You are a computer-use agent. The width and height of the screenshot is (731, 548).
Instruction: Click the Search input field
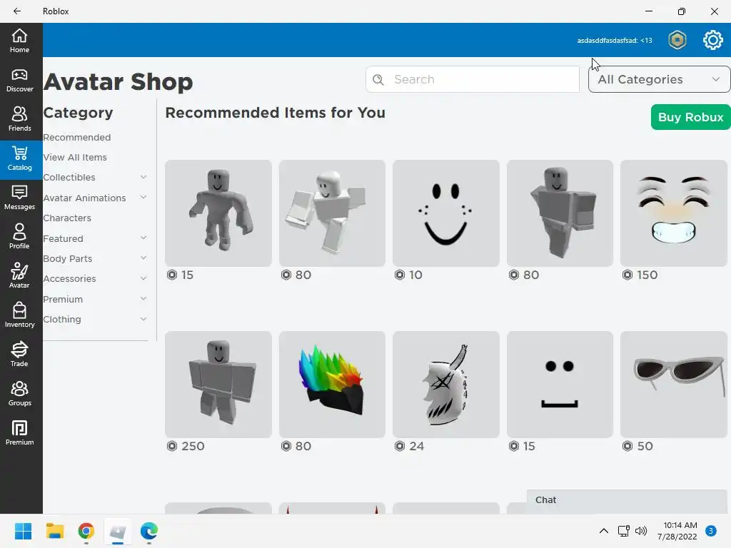point(473,79)
